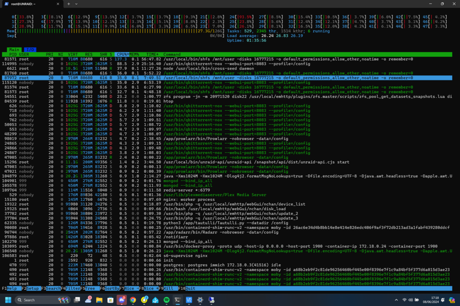Open a new terminal tab with plus

(x=69, y=4)
